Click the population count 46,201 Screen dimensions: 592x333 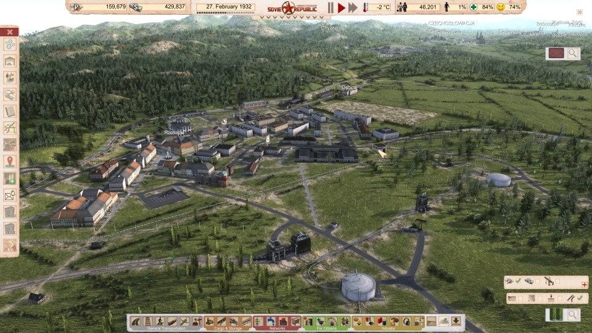tap(427, 7)
